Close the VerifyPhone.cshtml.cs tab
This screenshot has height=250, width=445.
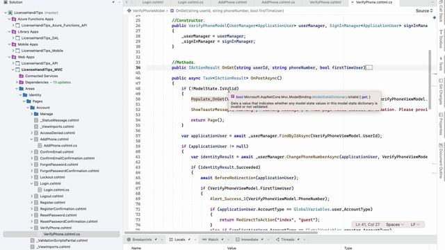353,2
